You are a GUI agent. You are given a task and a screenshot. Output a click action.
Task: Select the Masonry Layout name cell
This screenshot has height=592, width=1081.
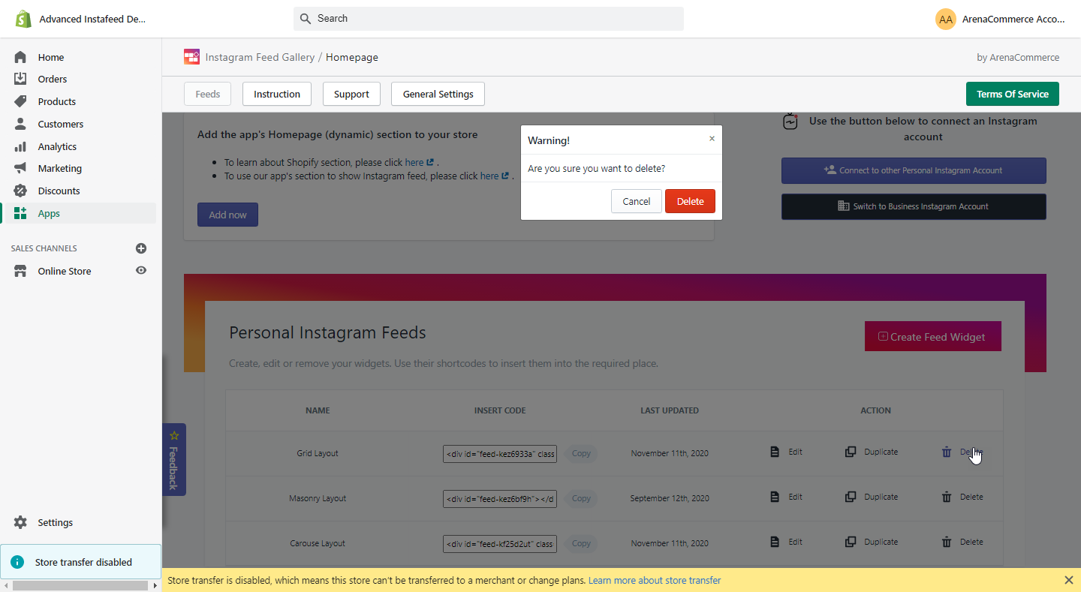(318, 498)
